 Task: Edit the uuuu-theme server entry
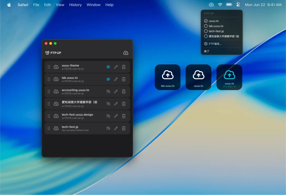[x=116, y=67]
